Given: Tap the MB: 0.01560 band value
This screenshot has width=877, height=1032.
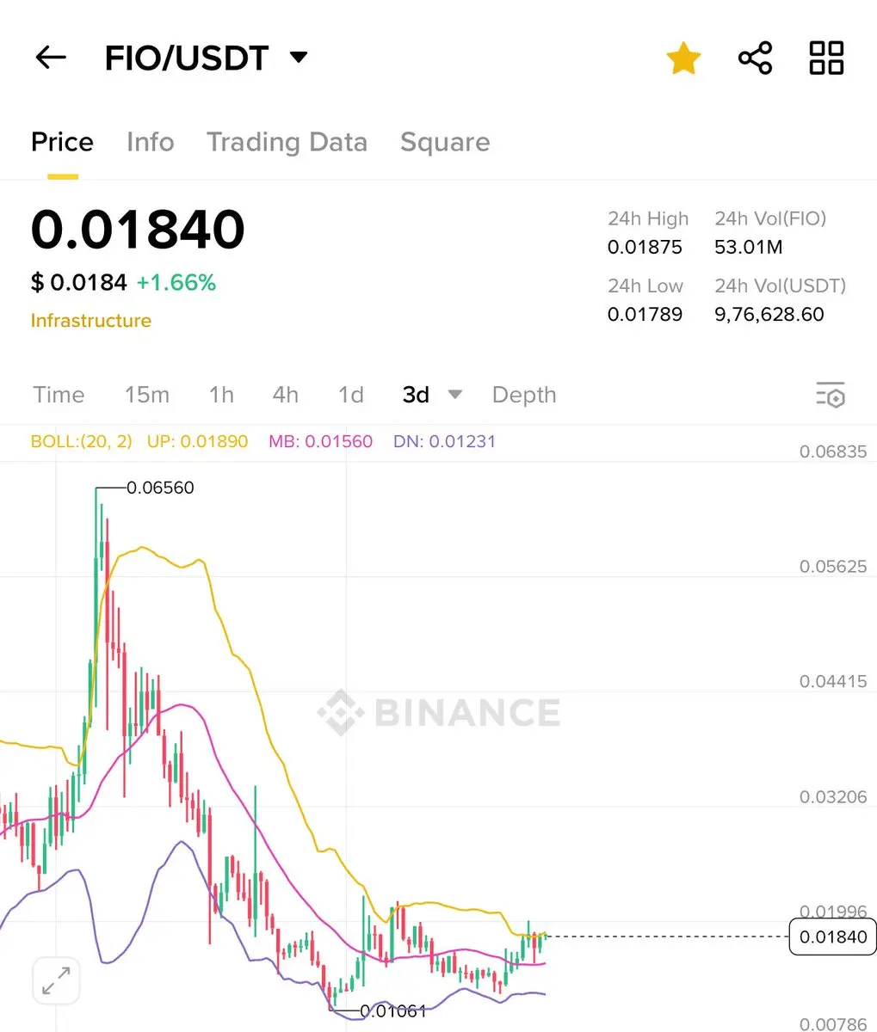Looking at the screenshot, I should [321, 442].
